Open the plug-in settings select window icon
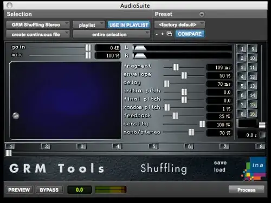 [169, 34]
